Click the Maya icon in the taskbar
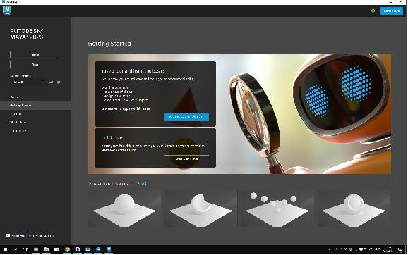 pos(109,249)
